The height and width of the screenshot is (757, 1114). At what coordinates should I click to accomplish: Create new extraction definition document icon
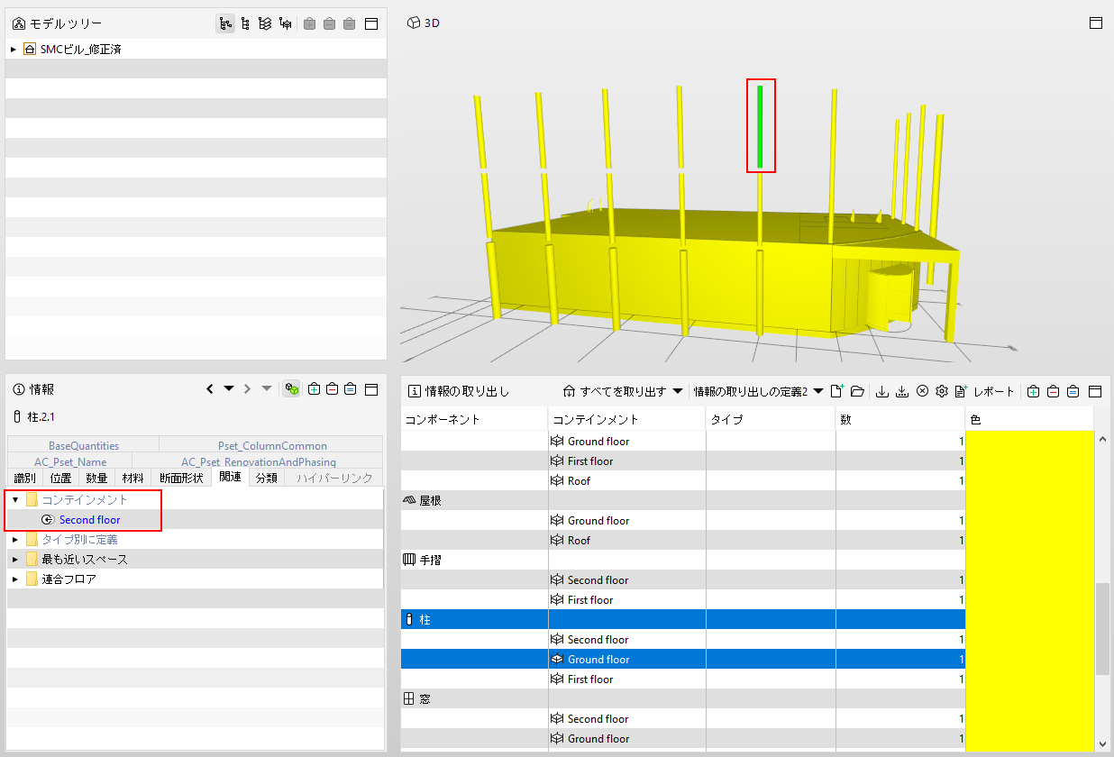point(837,391)
